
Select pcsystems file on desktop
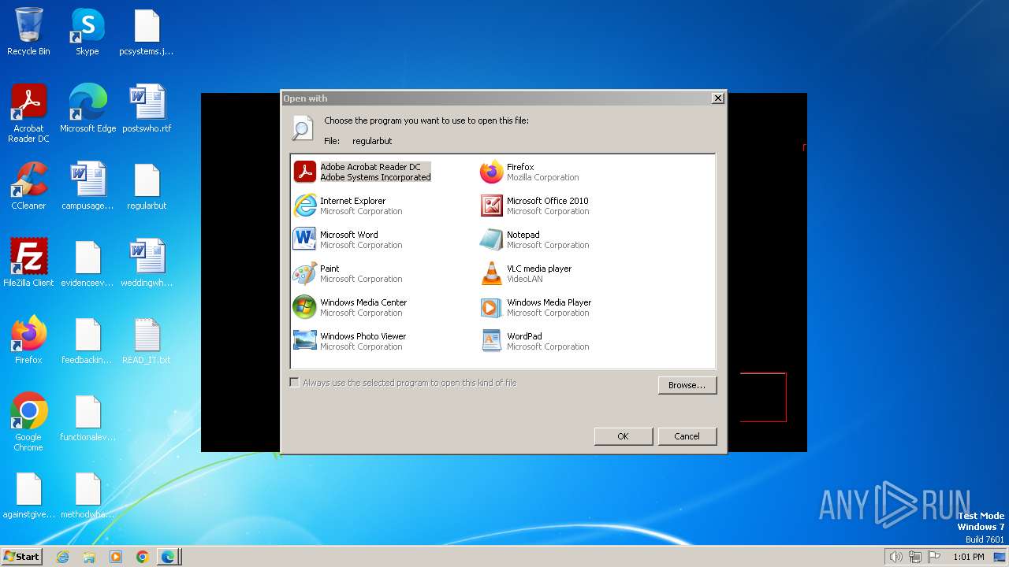tap(147, 31)
